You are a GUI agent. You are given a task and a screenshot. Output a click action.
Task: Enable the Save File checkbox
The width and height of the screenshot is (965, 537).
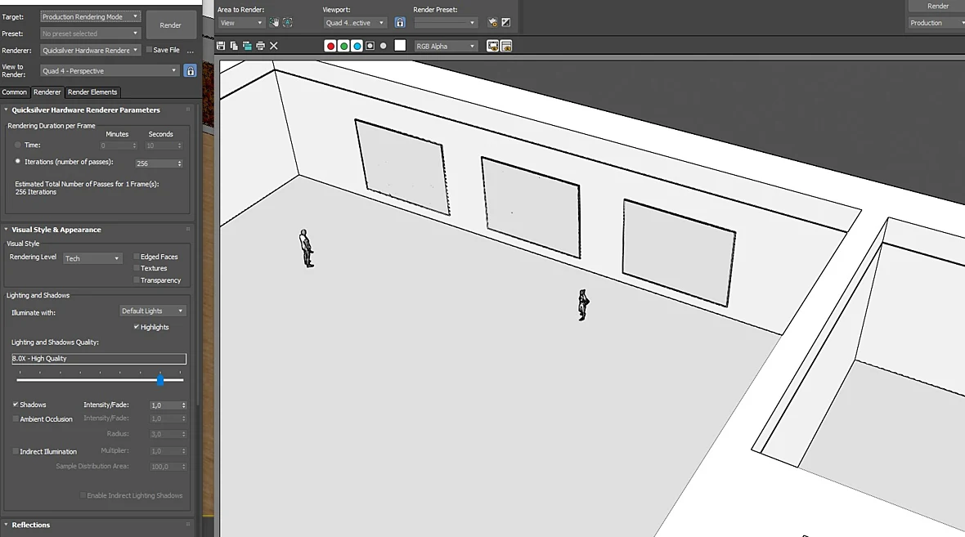click(x=149, y=50)
